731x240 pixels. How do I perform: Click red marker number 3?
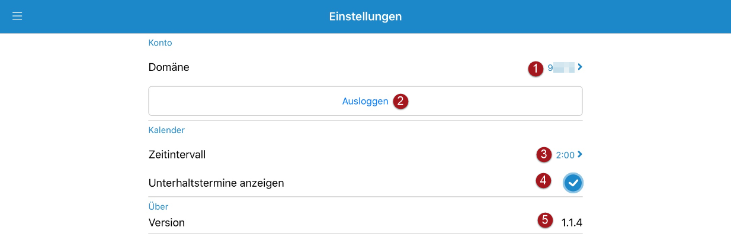543,155
